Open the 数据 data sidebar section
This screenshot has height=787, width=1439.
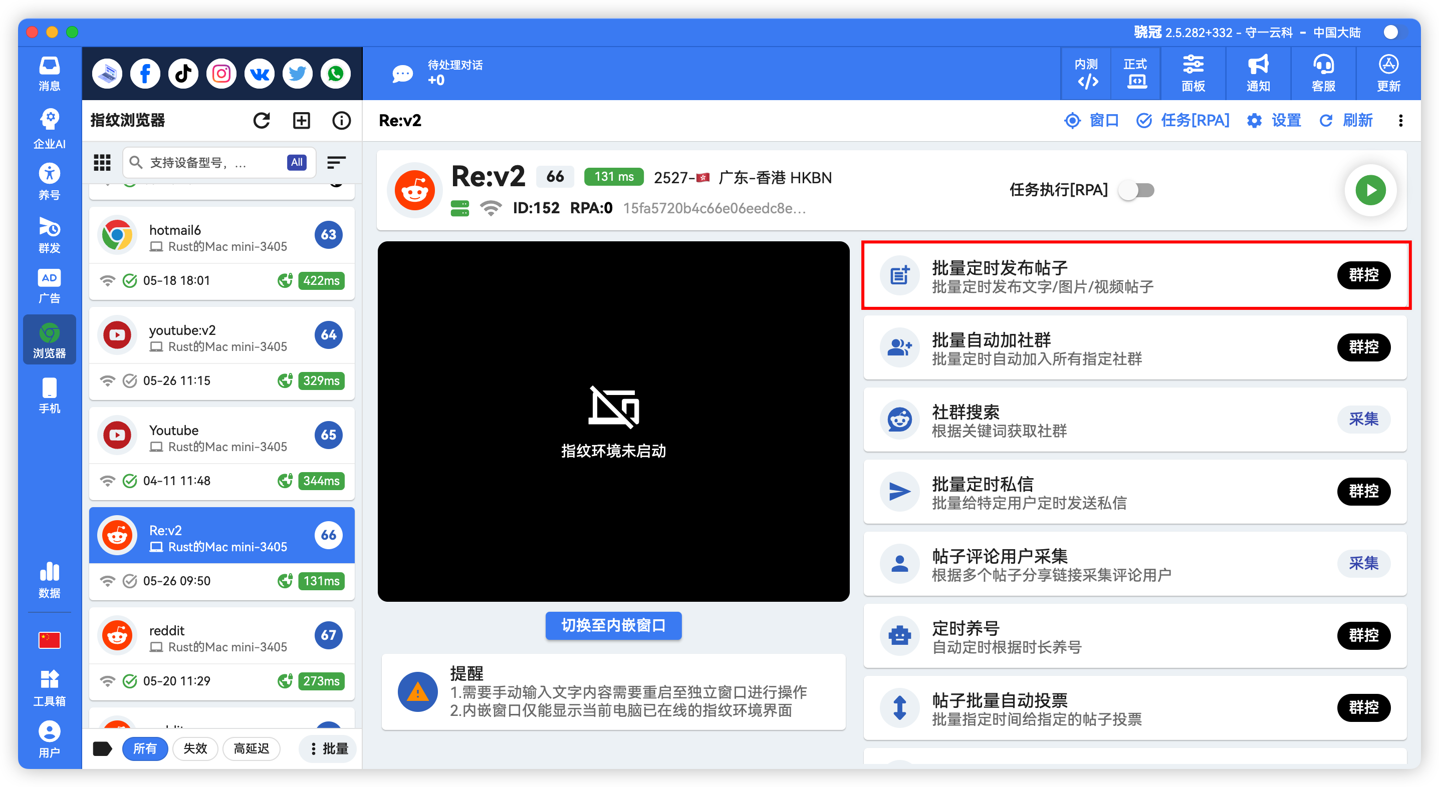coord(49,580)
